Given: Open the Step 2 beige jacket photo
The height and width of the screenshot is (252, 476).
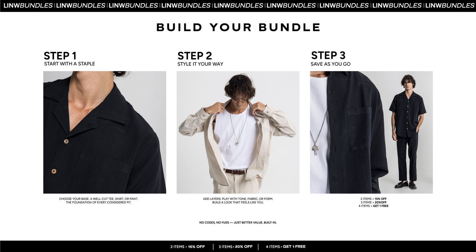Looking at the screenshot, I should [x=238, y=132].
